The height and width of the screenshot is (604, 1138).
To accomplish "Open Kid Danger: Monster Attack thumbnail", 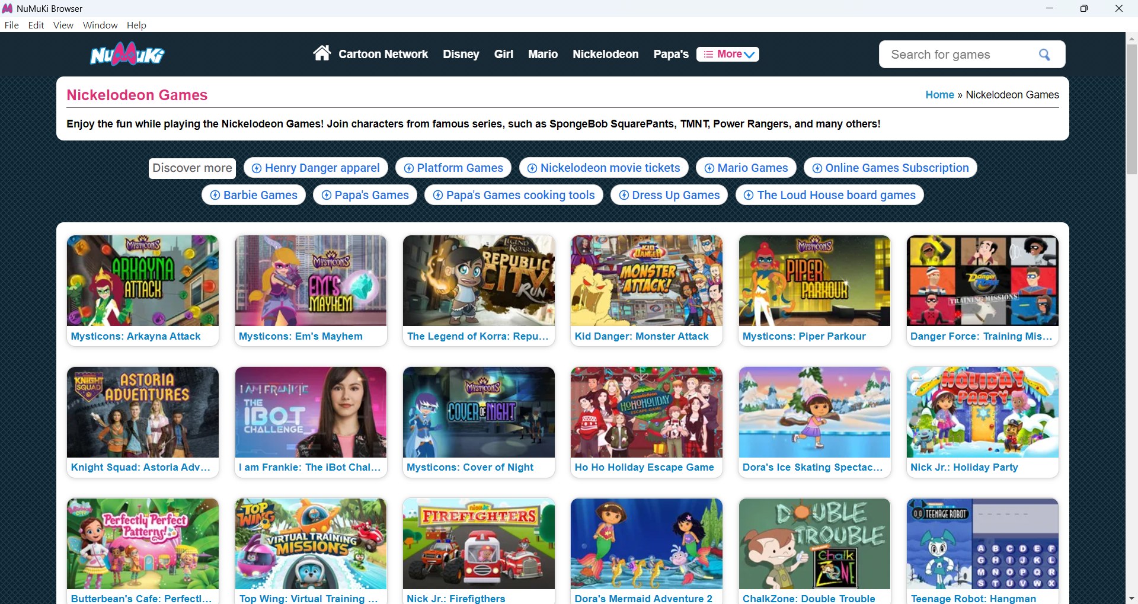I will [x=647, y=280].
